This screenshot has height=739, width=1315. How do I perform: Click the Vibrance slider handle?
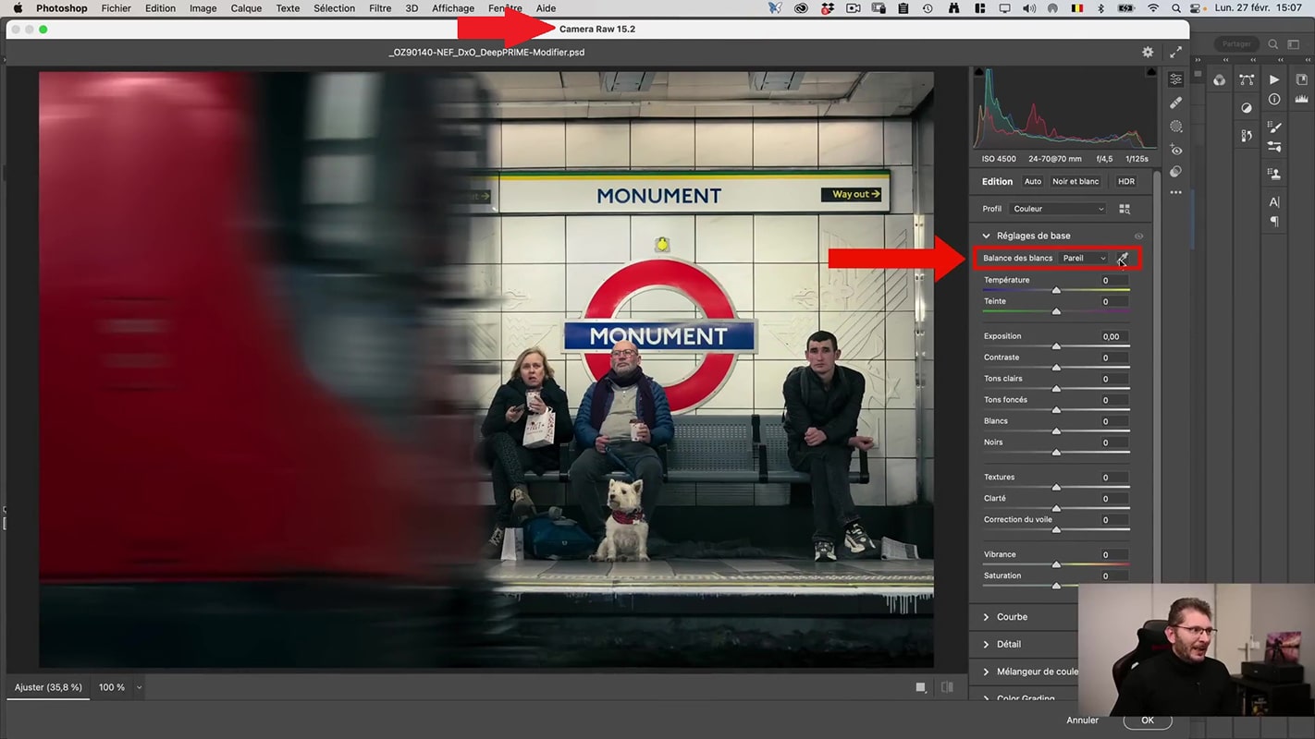[x=1056, y=564]
